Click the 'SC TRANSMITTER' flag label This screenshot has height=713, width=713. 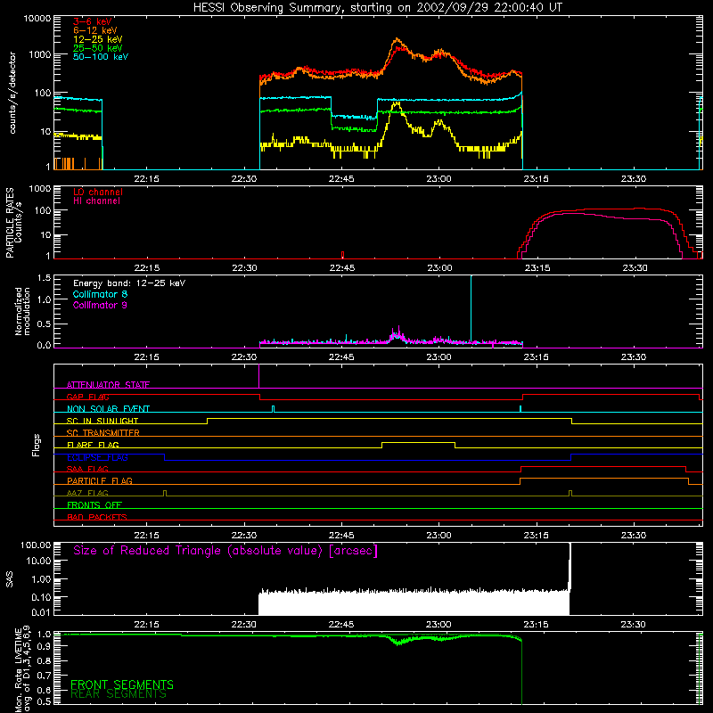[x=102, y=433]
